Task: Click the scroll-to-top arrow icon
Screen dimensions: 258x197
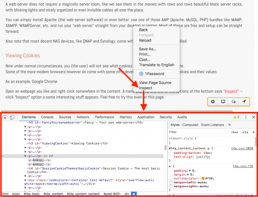Action: click(x=213, y=101)
